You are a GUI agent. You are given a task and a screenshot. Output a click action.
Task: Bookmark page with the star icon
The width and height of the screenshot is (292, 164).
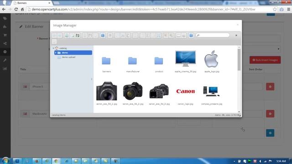pyautogui.click(x=275, y=9)
